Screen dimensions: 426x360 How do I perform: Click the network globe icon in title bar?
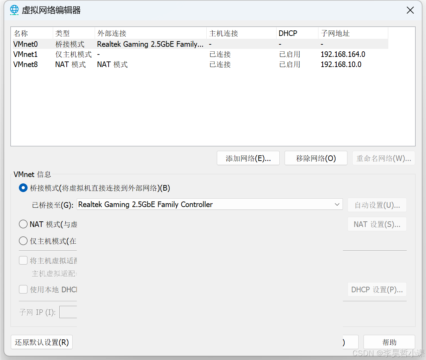tap(14, 10)
